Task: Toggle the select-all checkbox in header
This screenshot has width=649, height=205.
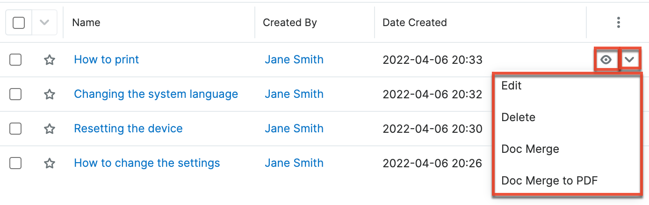Action: pyautogui.click(x=19, y=22)
